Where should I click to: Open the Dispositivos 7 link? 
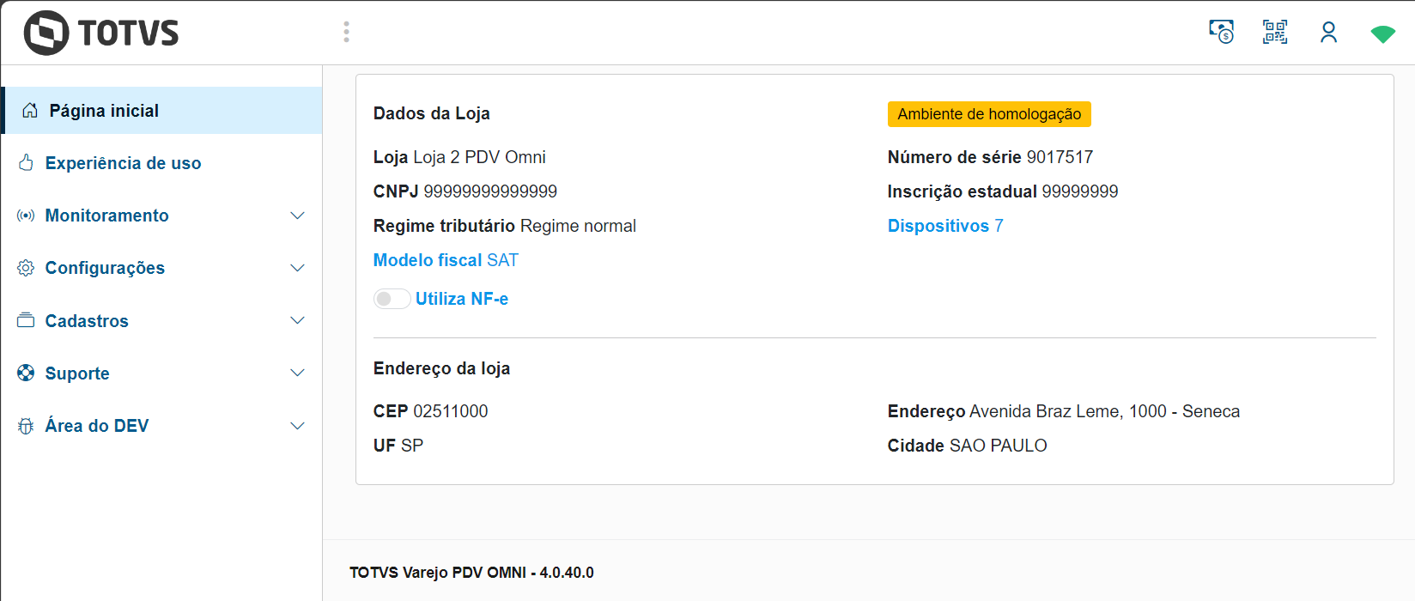click(x=944, y=226)
